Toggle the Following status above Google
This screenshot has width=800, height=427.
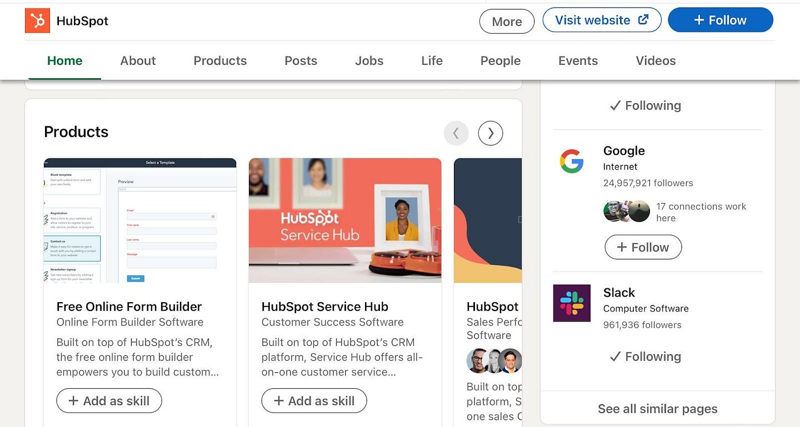coord(645,105)
